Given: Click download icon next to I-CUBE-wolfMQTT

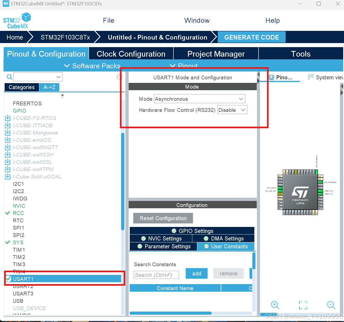Looking at the screenshot, I should pyautogui.click(x=8, y=147).
